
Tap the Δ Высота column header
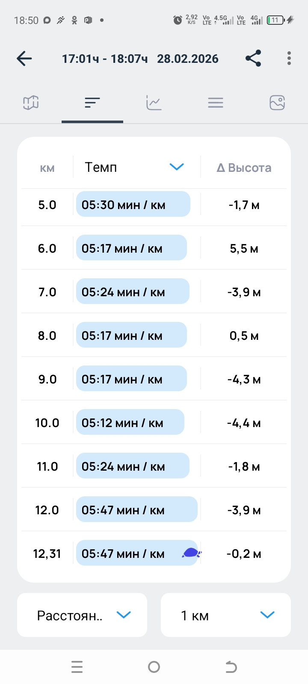(x=244, y=168)
